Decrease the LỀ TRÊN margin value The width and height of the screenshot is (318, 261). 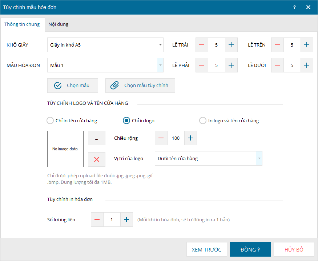(x=277, y=45)
